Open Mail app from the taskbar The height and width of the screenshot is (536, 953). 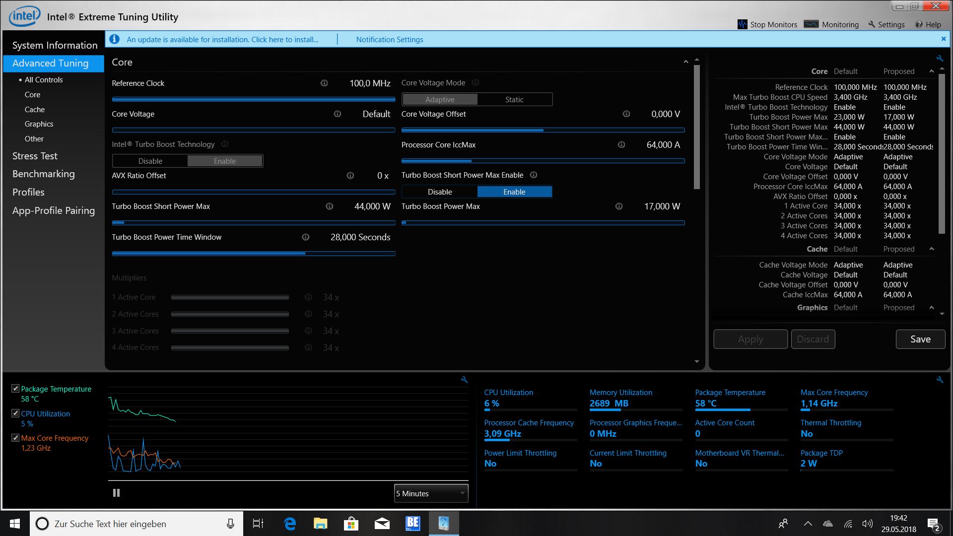pos(382,524)
